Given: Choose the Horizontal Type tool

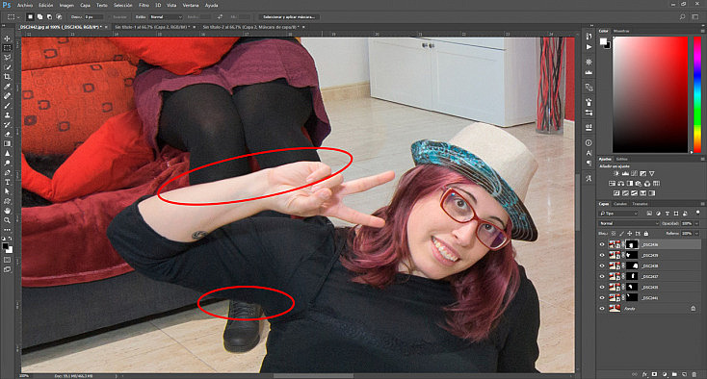Looking at the screenshot, I should click(7, 183).
